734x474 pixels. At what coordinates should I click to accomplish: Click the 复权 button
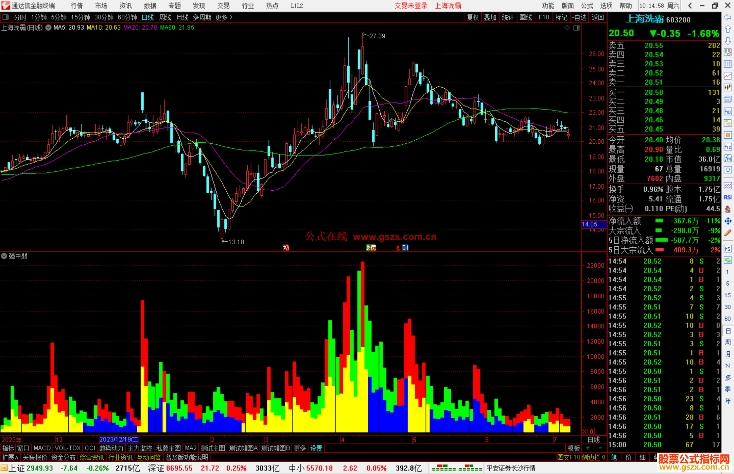click(x=472, y=17)
